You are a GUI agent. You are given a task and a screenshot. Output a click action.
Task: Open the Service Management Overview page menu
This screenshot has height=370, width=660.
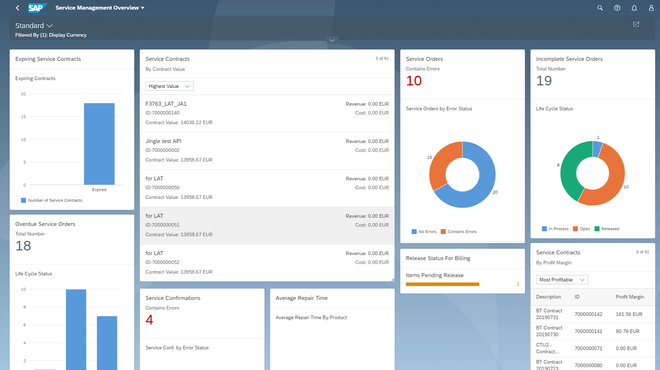coord(100,7)
